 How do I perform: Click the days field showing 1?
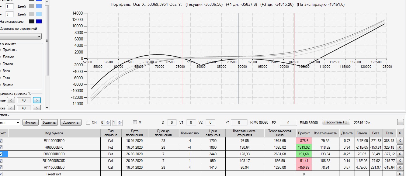tap(9, 6)
